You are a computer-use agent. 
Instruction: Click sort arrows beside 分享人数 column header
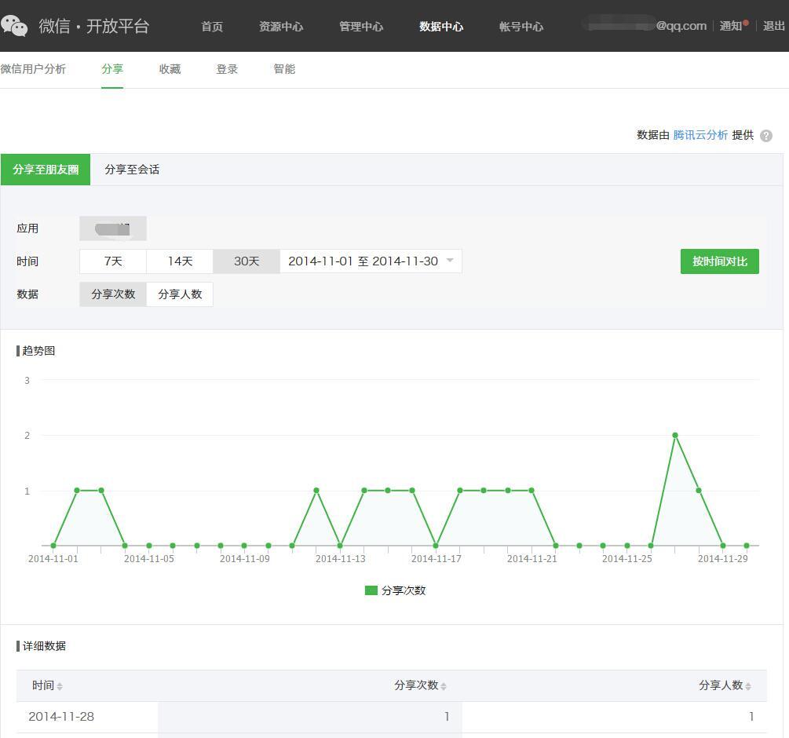(748, 686)
